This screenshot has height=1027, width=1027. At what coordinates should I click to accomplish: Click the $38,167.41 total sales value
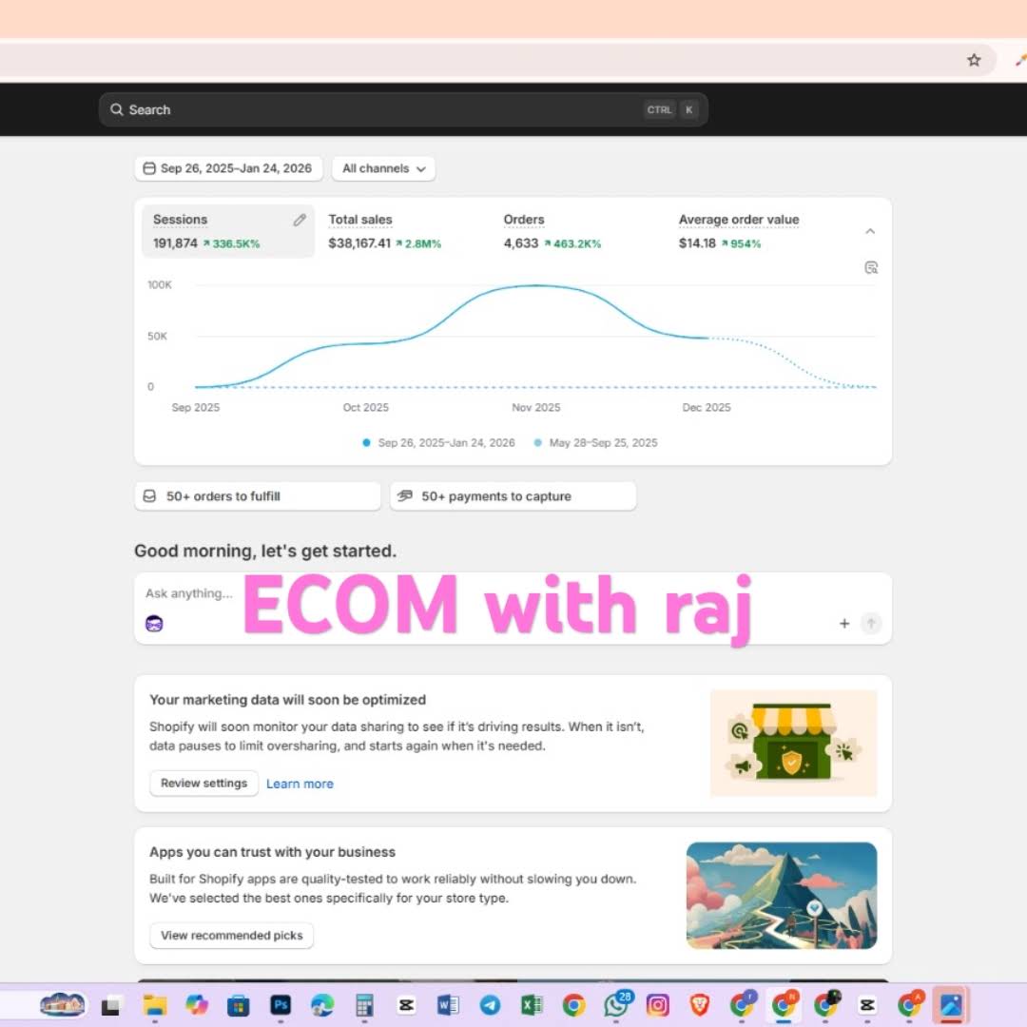[358, 243]
